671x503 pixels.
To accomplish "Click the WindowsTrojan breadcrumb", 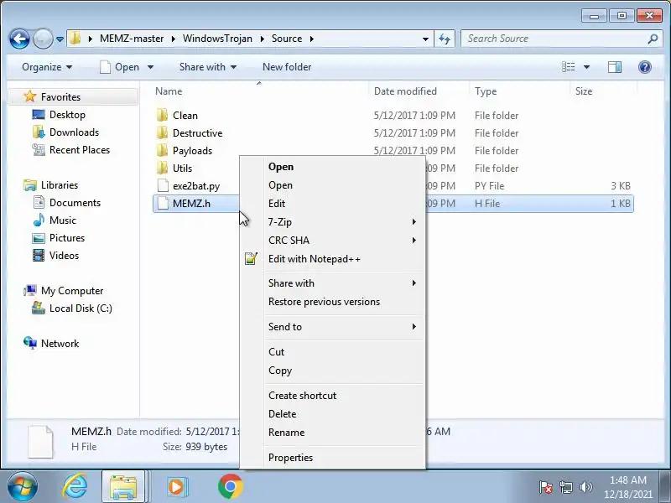I will tap(217, 39).
